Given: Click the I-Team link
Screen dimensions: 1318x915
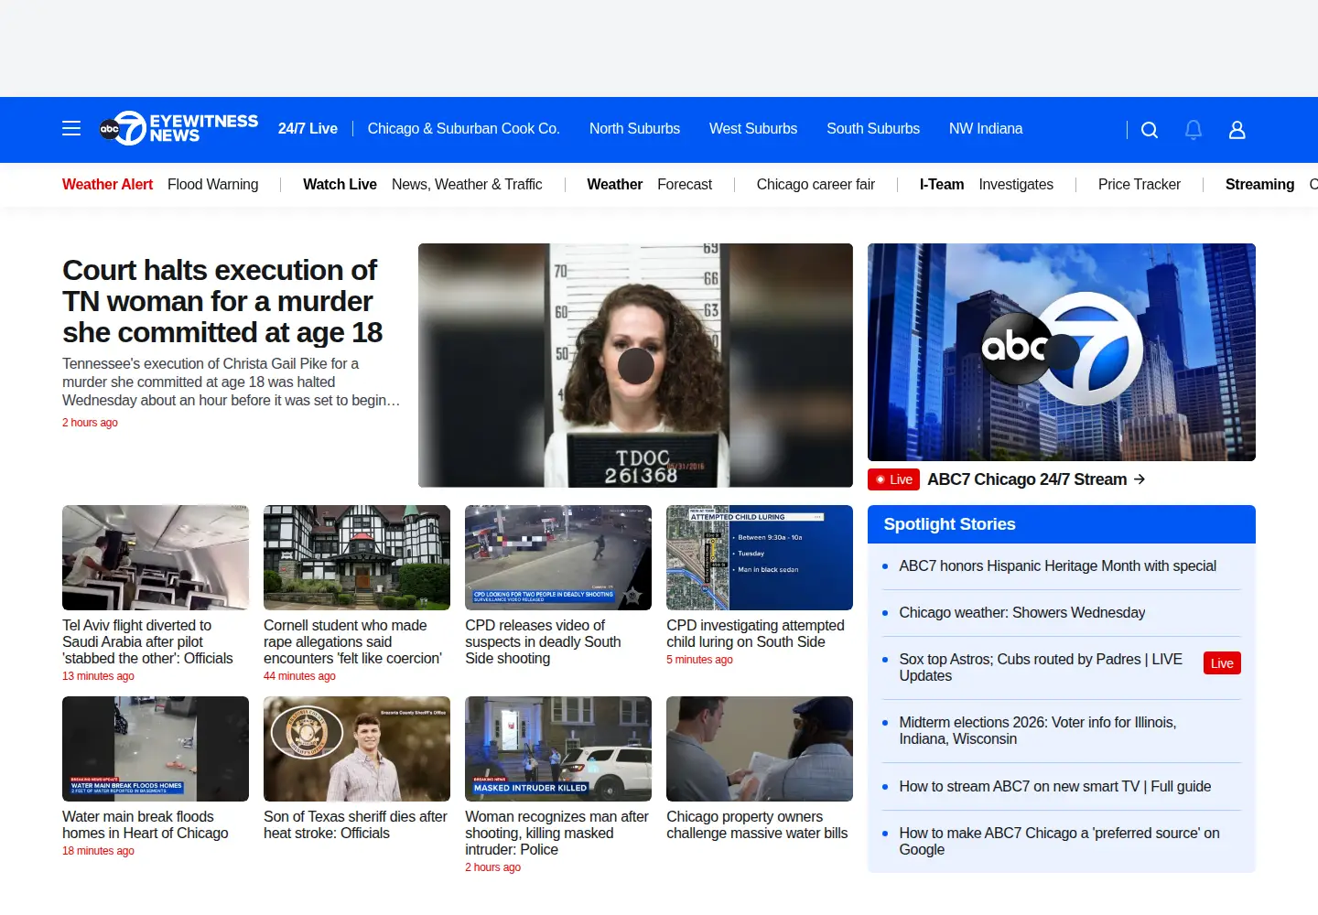Looking at the screenshot, I should (942, 185).
